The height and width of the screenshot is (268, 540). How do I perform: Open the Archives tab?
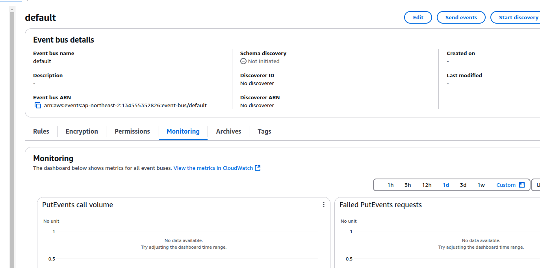click(228, 131)
